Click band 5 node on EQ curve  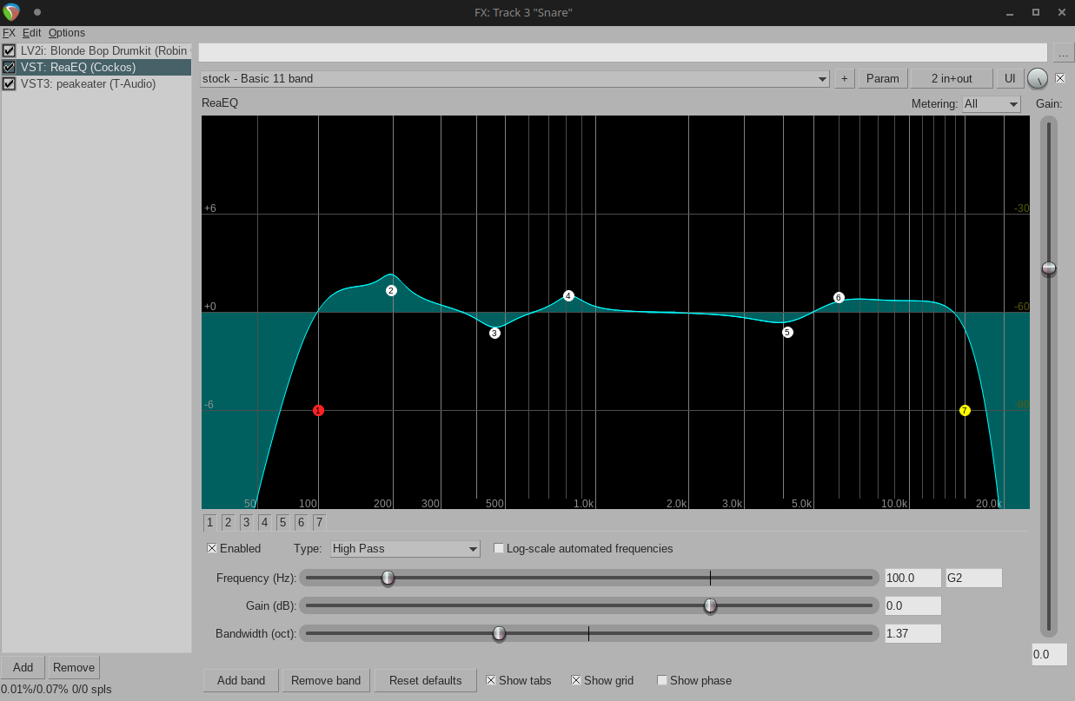[787, 332]
